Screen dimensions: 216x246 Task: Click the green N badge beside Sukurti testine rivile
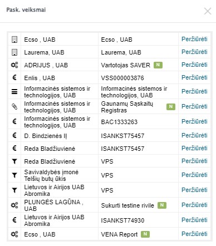[x=162, y=205]
